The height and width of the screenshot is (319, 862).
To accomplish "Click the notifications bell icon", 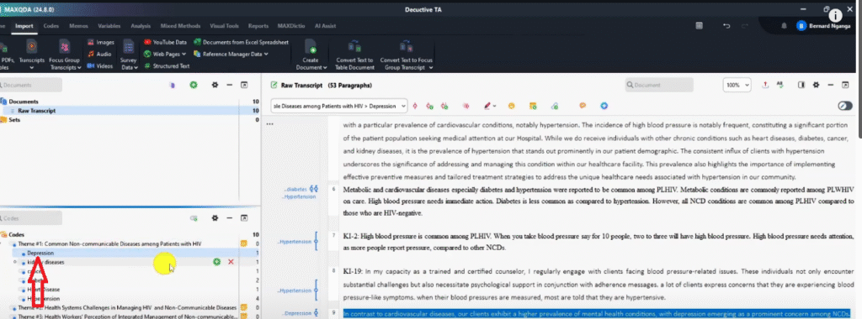I will click(x=784, y=26).
